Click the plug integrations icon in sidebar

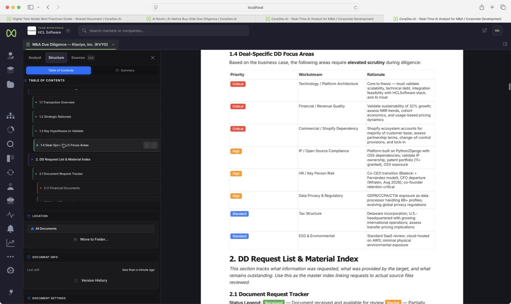tap(11, 292)
